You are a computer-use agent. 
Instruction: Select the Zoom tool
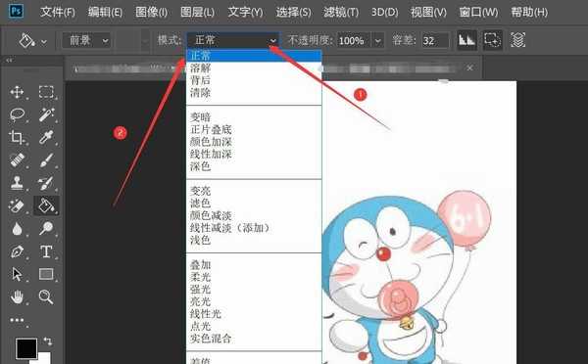(x=46, y=296)
